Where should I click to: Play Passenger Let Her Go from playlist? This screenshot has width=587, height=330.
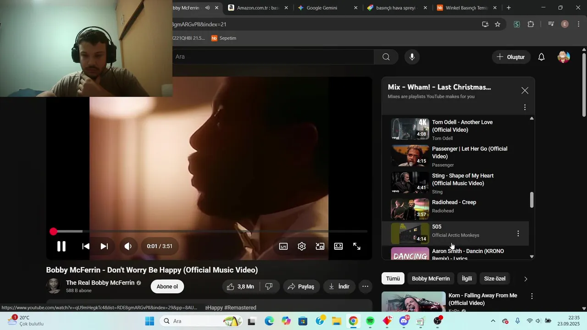(456, 156)
